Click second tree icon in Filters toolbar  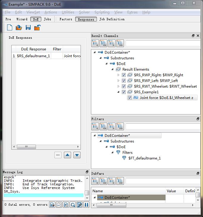[x=103, y=126]
